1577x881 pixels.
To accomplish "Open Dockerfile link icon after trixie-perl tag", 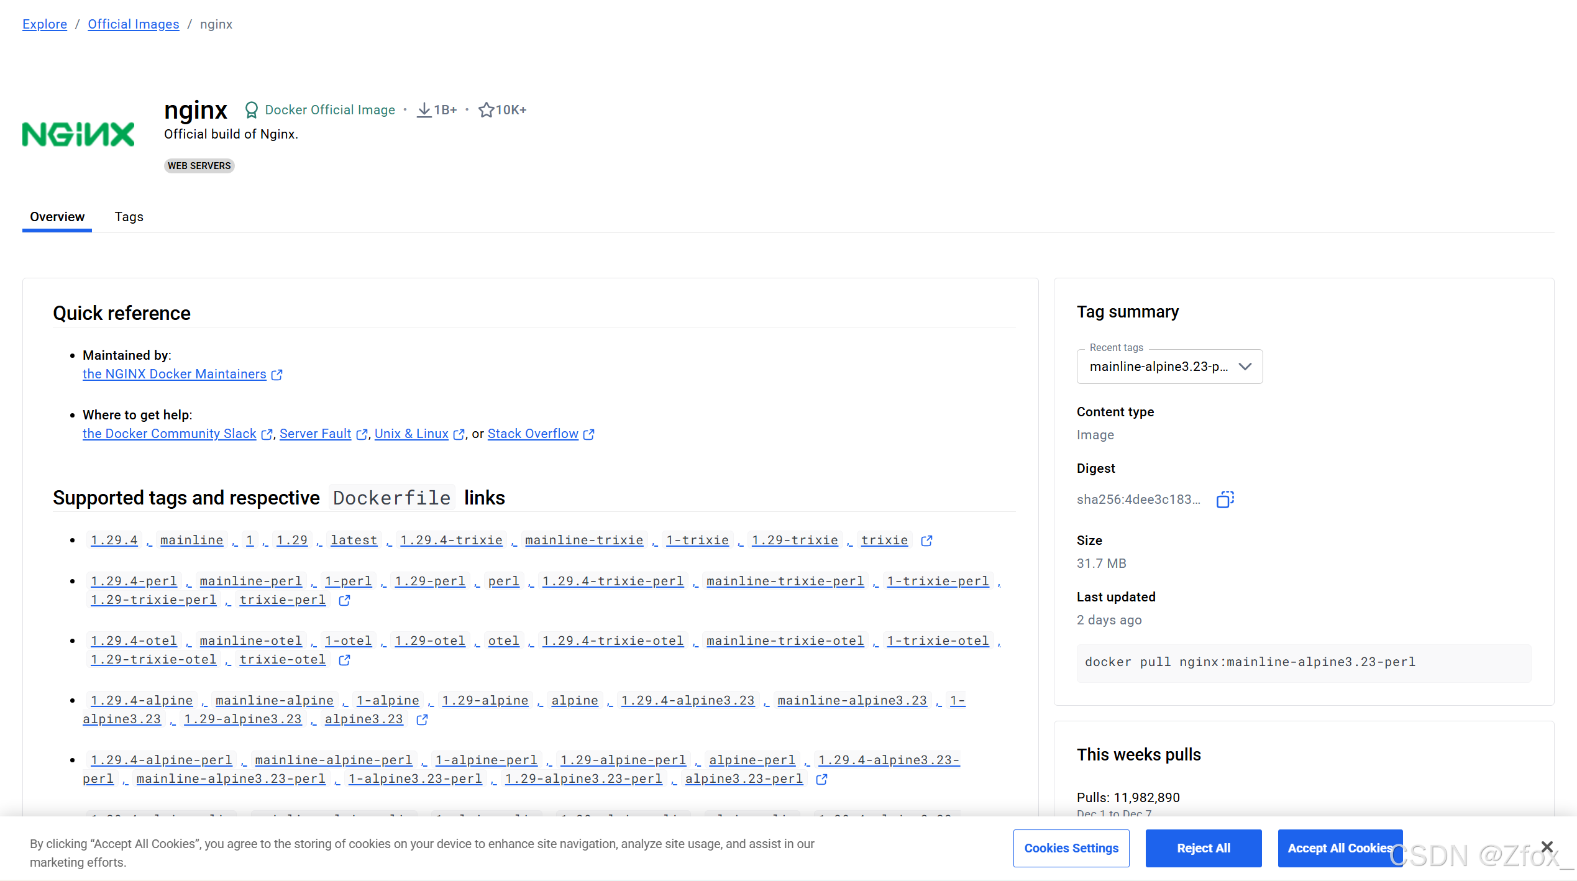I will click(x=344, y=600).
